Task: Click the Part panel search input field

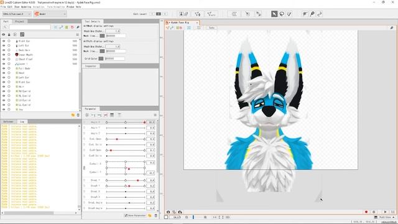Action: (x=30, y=27)
